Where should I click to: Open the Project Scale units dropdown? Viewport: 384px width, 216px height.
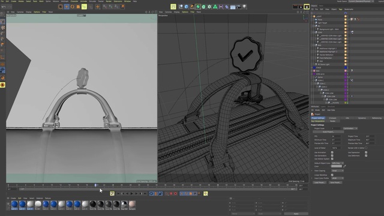point(350,128)
